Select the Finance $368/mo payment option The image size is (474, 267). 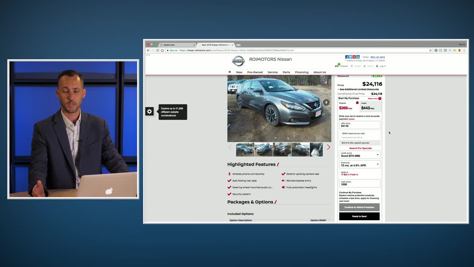[349, 106]
